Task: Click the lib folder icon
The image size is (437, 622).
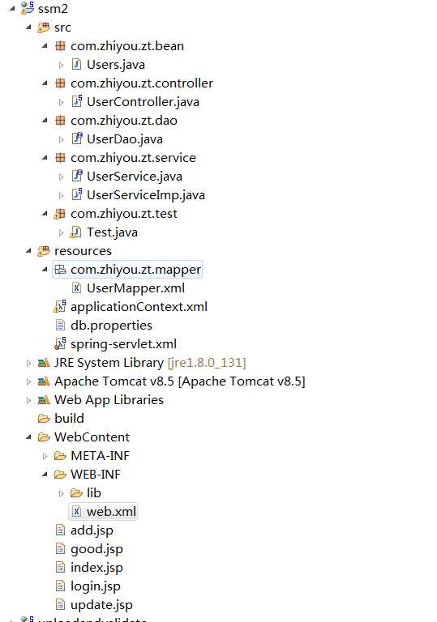Action: click(76, 493)
